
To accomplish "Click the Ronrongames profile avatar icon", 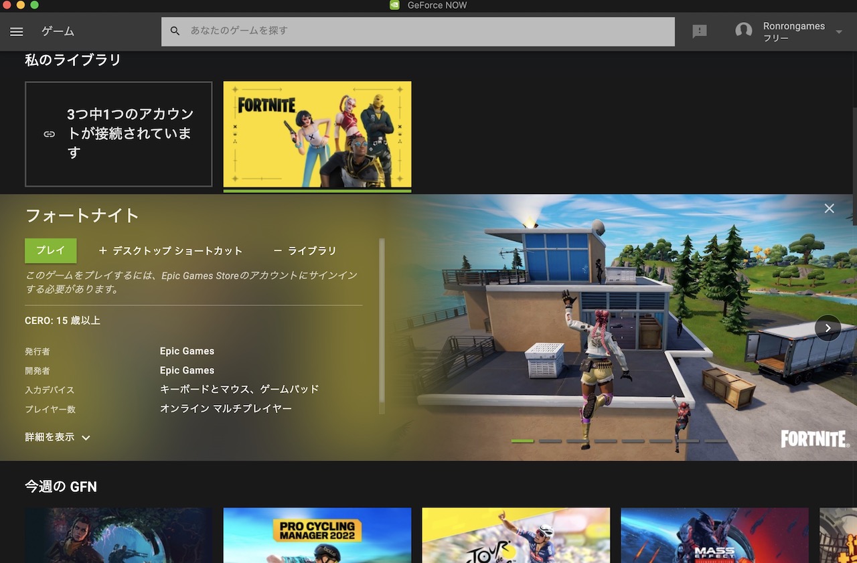I will tap(743, 30).
